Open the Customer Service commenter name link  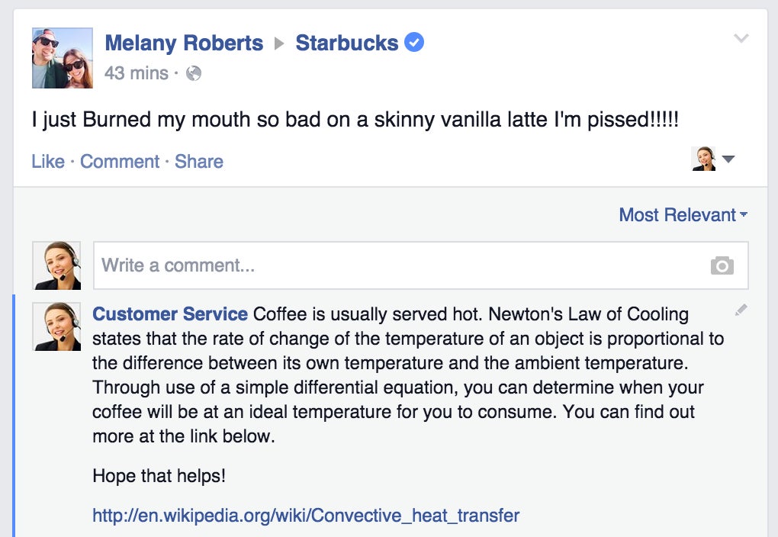coord(170,314)
